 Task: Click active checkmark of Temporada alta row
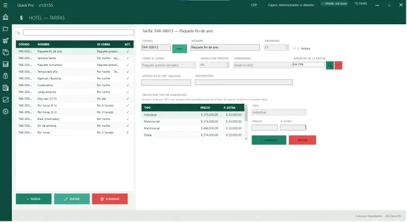127,72
